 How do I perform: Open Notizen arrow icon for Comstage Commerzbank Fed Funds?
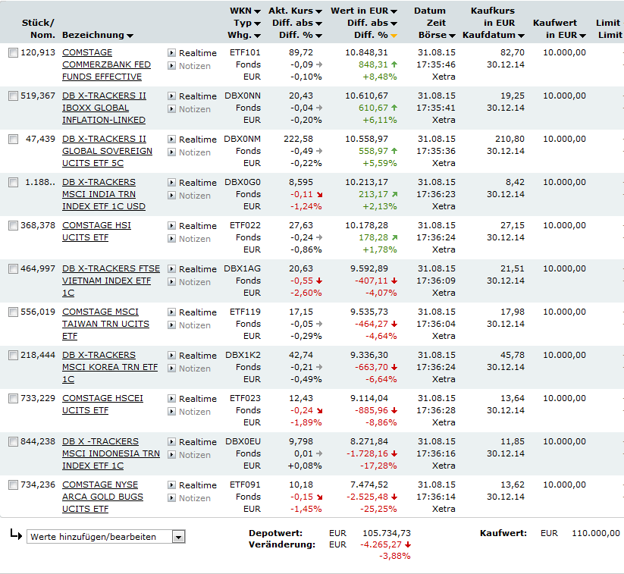tap(171, 66)
